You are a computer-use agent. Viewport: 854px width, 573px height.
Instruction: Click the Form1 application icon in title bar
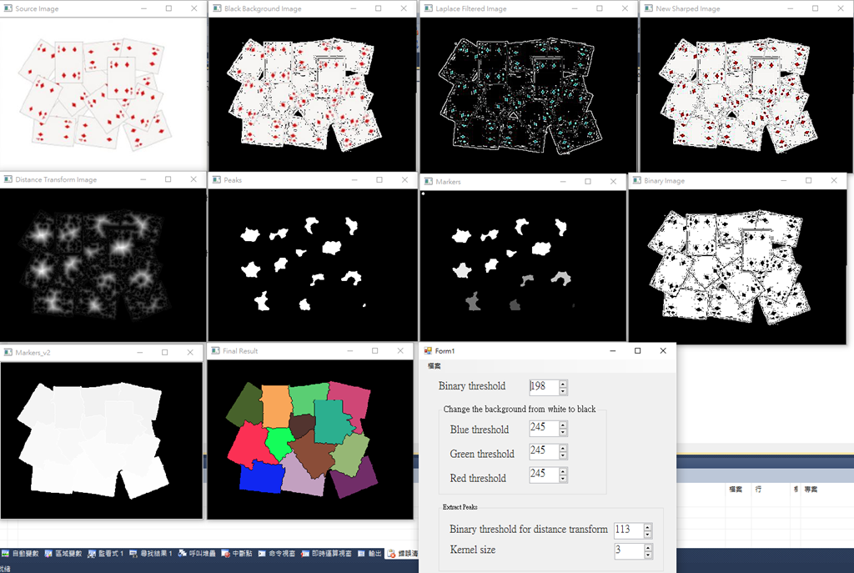pos(428,351)
